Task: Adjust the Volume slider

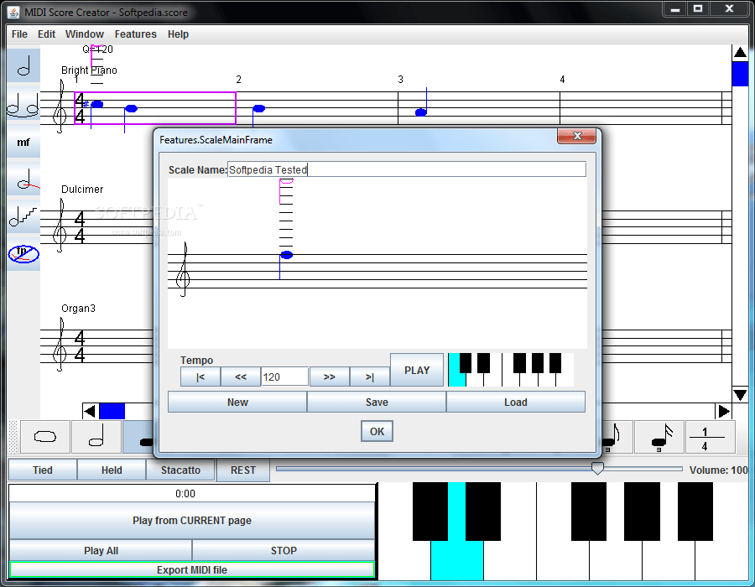Action: 597,470
